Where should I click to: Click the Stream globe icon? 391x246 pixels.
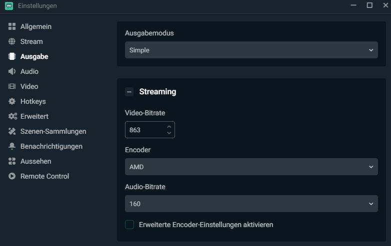[12, 41]
